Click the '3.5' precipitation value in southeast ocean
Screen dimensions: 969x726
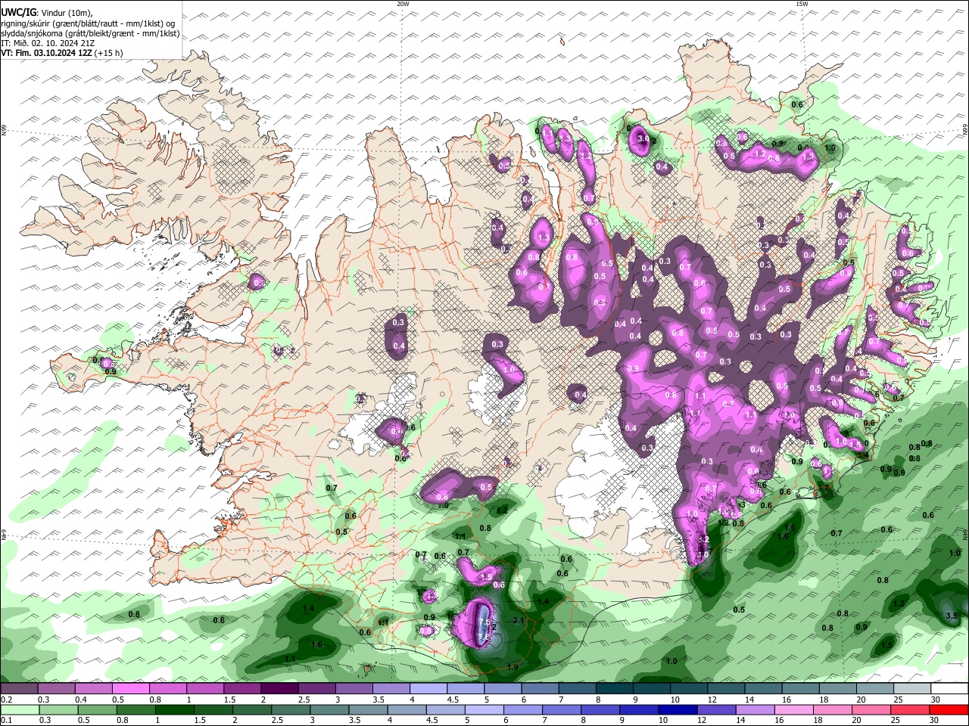[952, 616]
